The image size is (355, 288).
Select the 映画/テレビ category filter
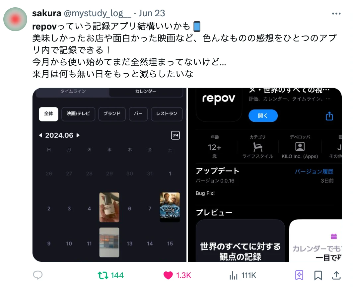click(78, 114)
